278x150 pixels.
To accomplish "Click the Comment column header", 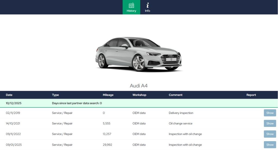I will point(176,95).
